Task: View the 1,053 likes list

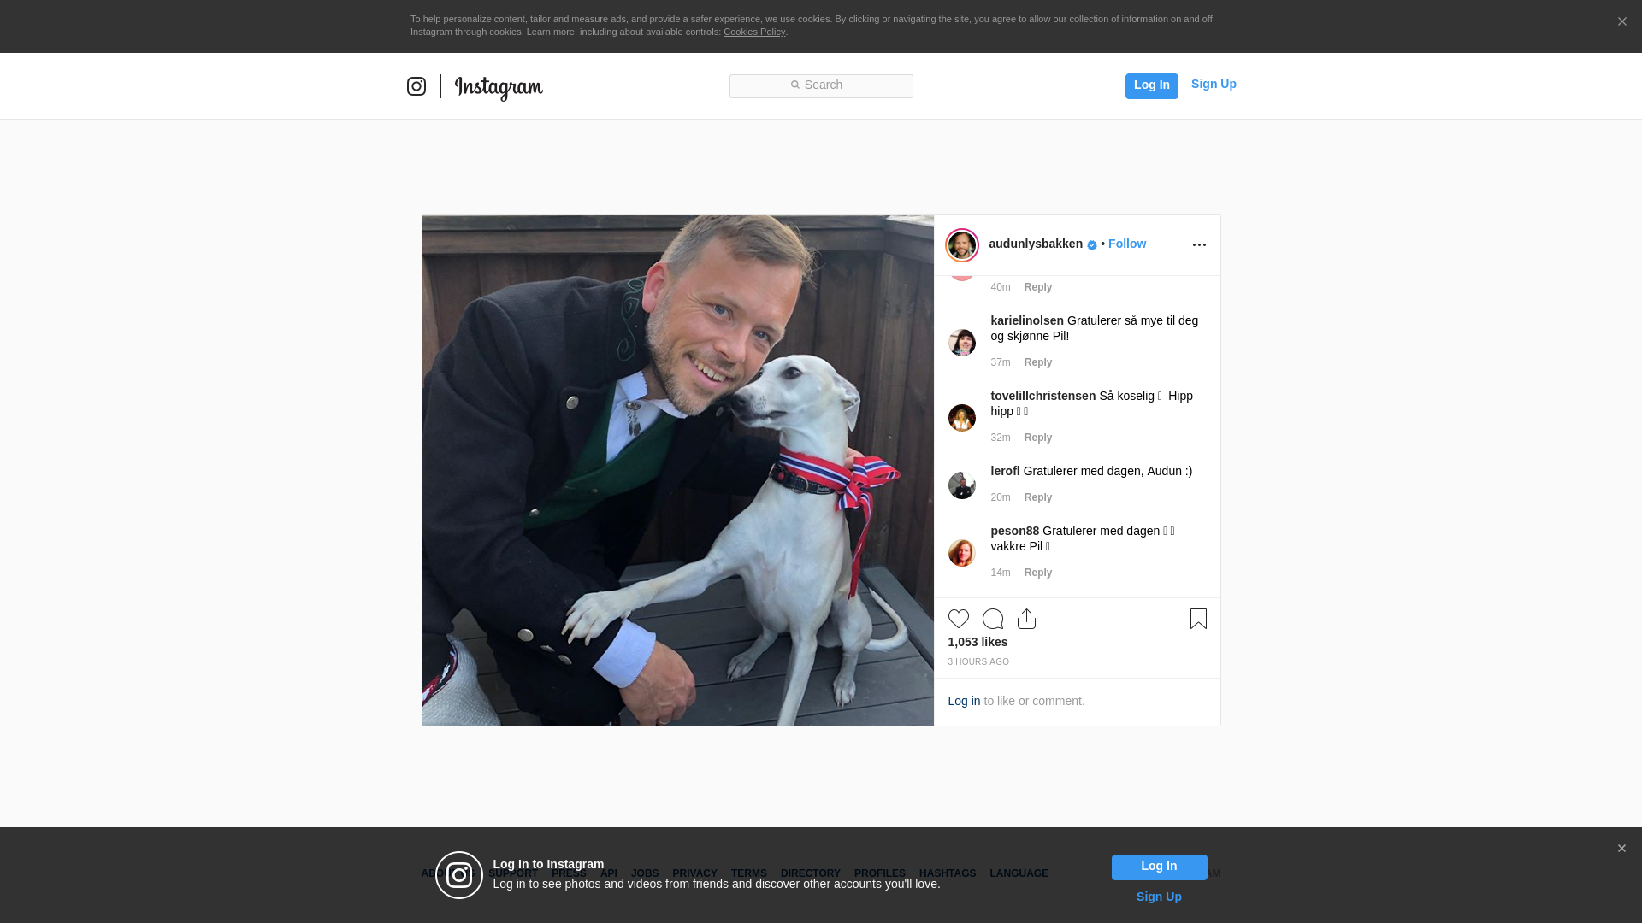Action: (x=978, y=642)
